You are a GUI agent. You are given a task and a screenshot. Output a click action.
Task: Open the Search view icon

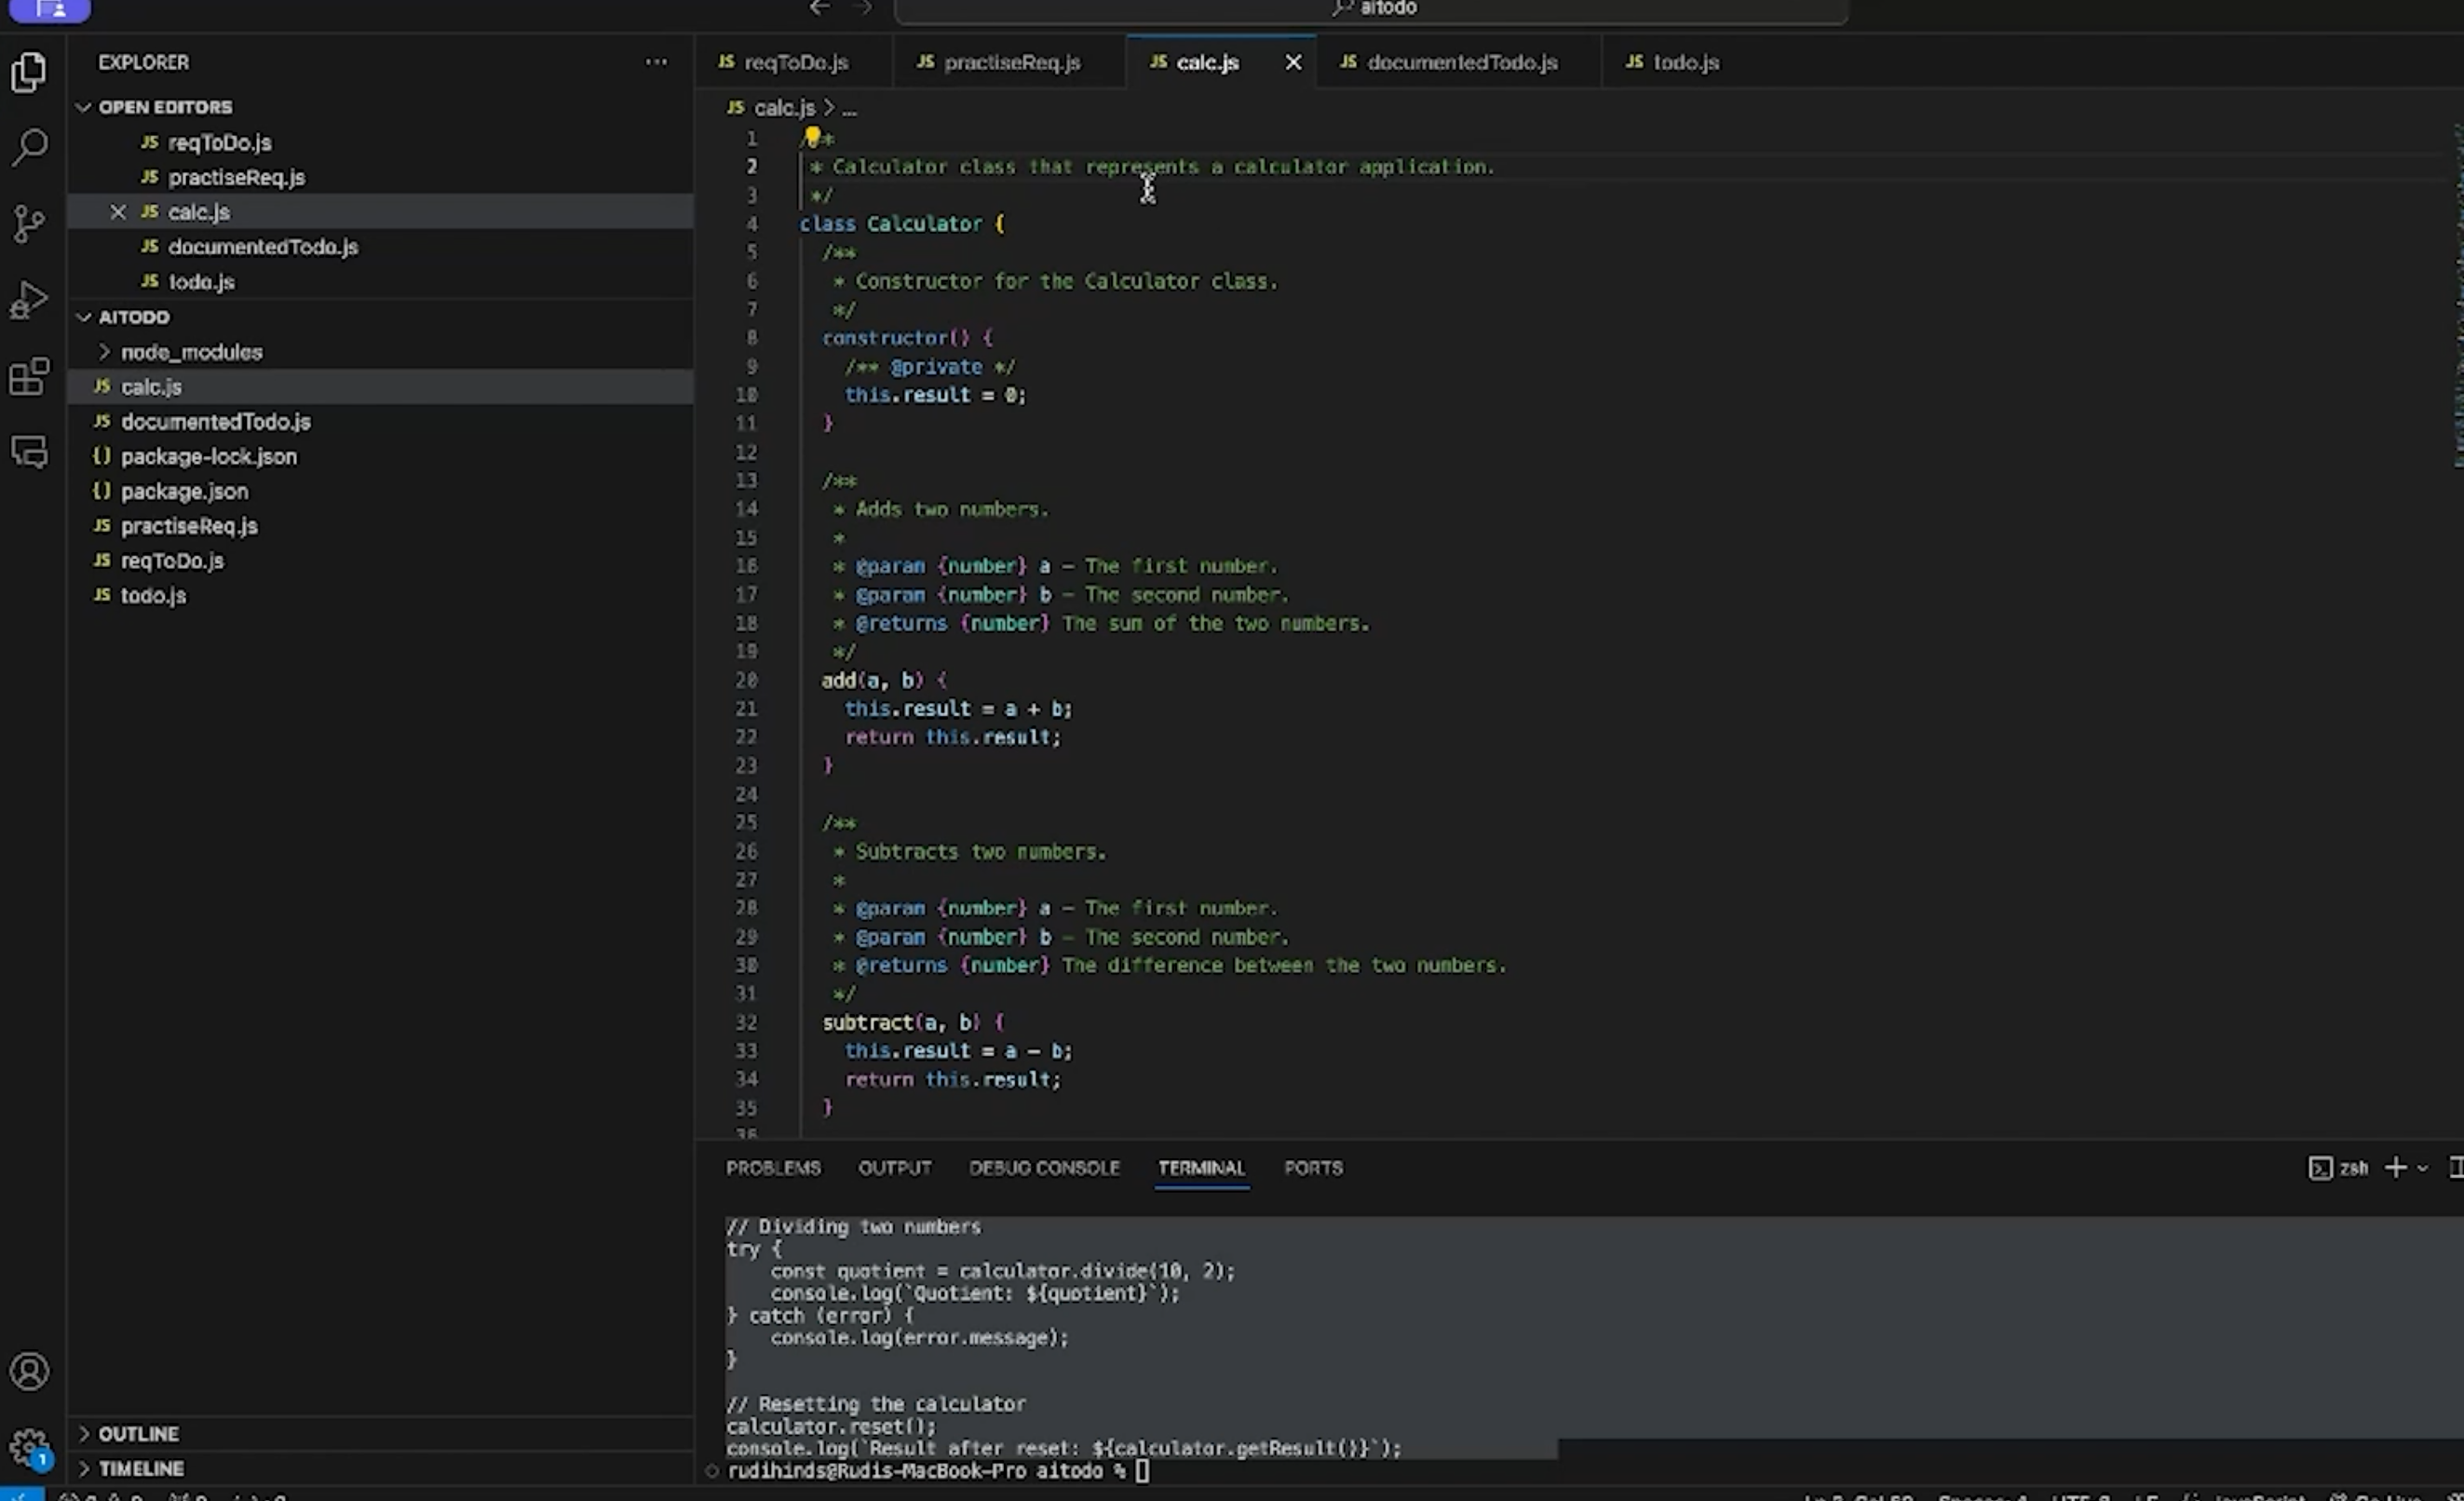point(29,148)
